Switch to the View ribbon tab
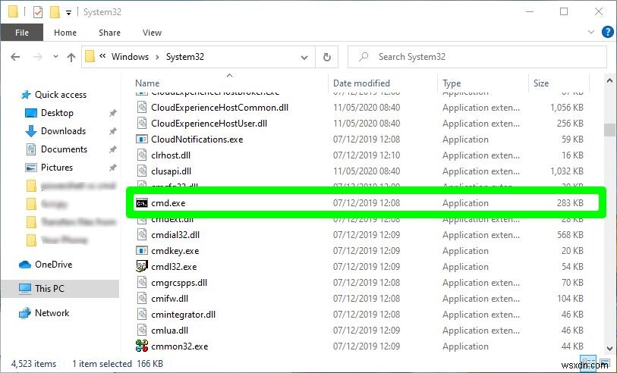Screen dimensions: 617x373 pyautogui.click(x=152, y=33)
